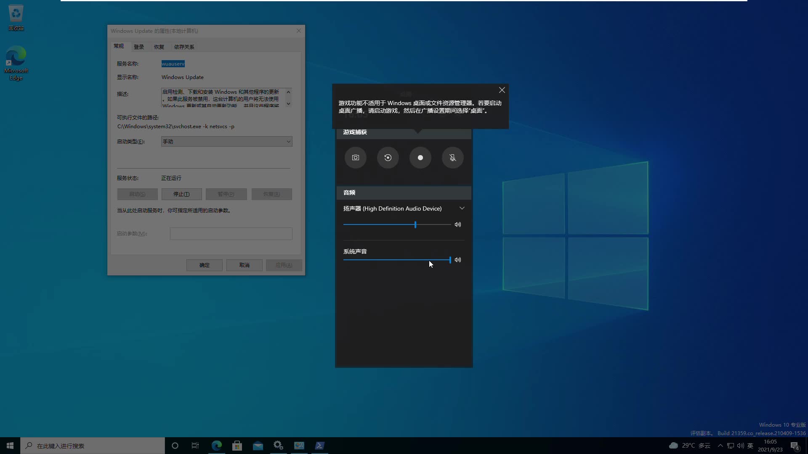Open Microsoft Store from the taskbar
Viewport: 808px width, 454px height.
click(237, 446)
